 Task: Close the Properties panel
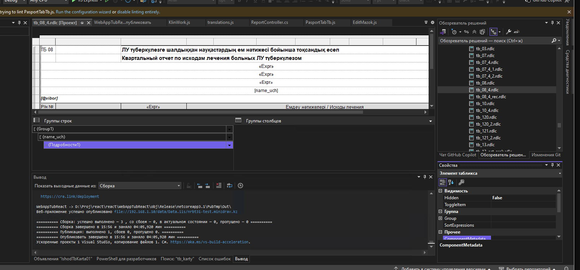pos(558,165)
